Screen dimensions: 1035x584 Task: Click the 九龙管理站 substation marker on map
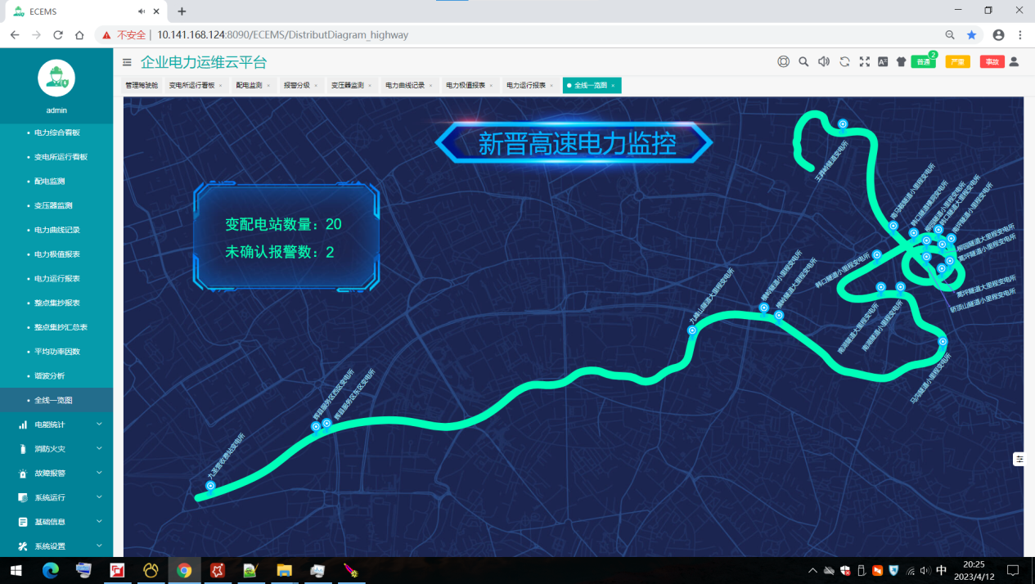[x=210, y=486]
